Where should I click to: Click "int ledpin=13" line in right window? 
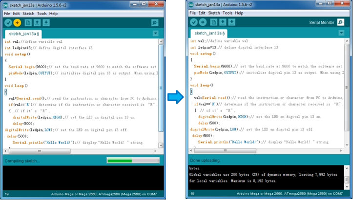tap(234, 47)
